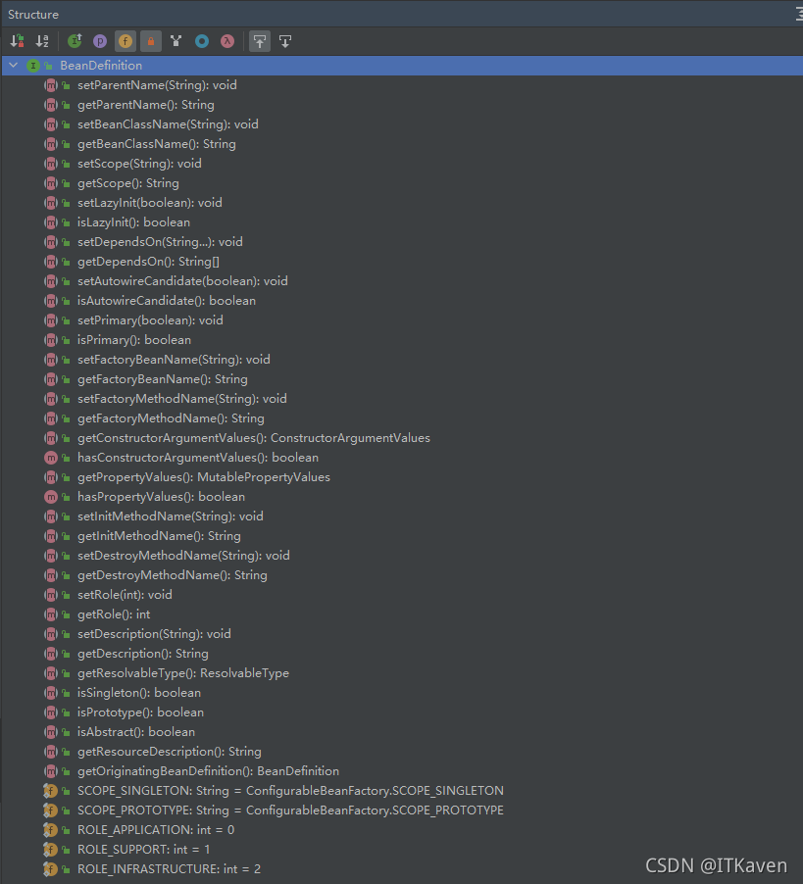Sort structure members alphabetically
The width and height of the screenshot is (803, 884).
point(41,41)
